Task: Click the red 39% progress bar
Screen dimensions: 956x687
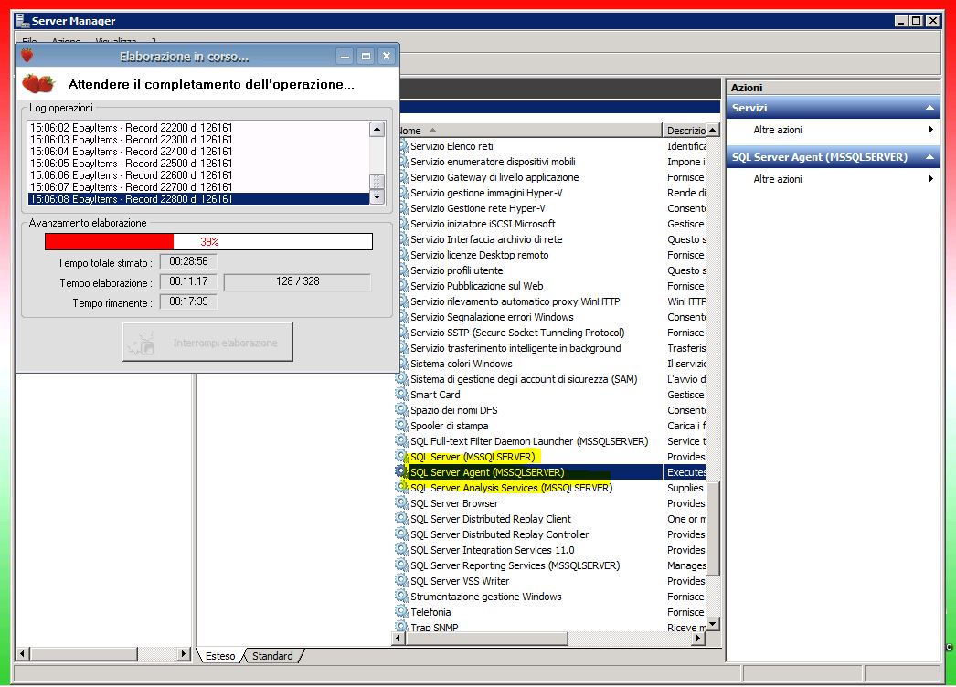Action: (x=208, y=241)
